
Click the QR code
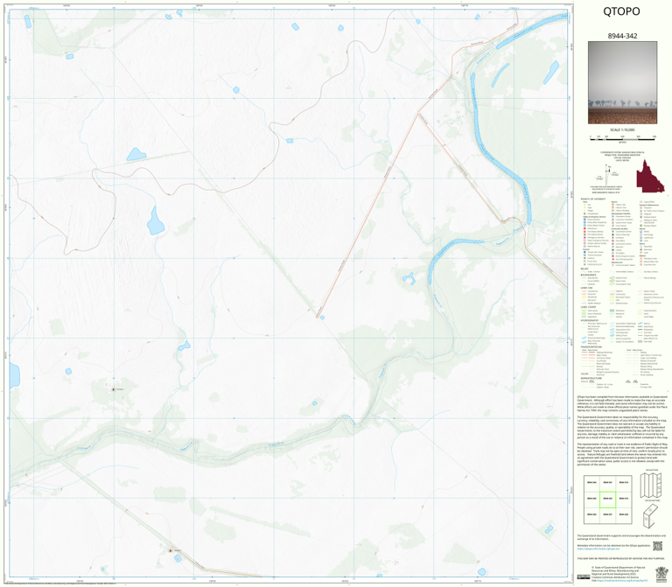click(657, 546)
